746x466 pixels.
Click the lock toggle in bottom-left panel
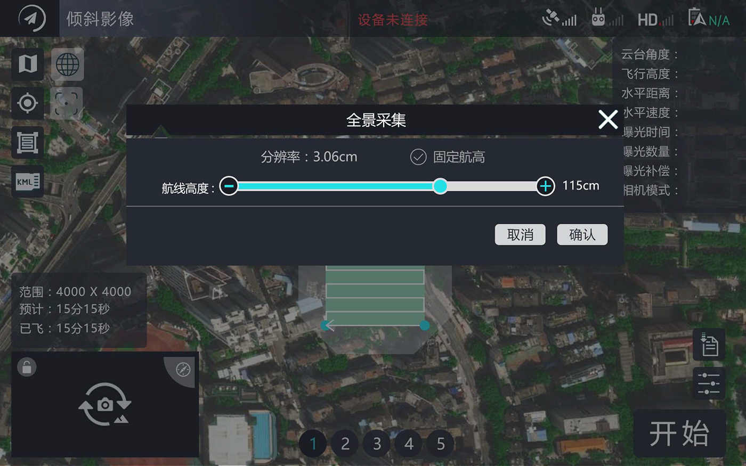click(26, 367)
